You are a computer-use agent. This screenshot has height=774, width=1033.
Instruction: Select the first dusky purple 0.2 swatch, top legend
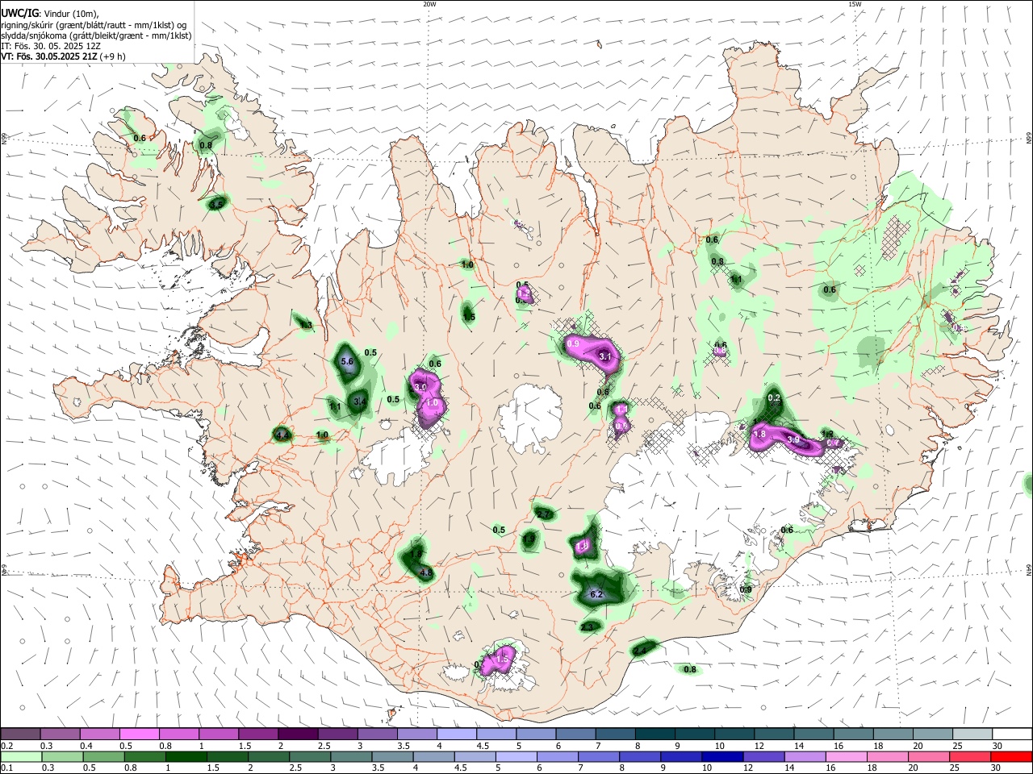[x=20, y=734]
